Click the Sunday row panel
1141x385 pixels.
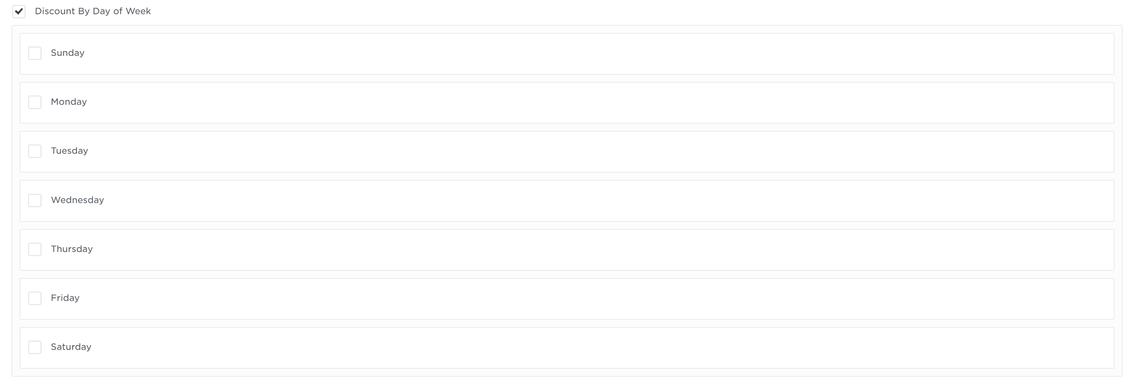click(x=567, y=54)
